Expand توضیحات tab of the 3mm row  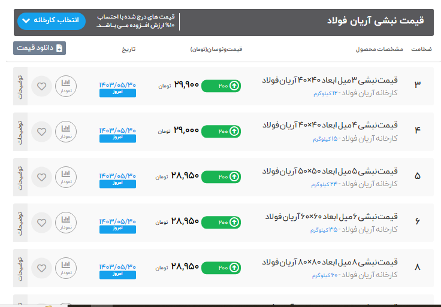click(x=20, y=86)
